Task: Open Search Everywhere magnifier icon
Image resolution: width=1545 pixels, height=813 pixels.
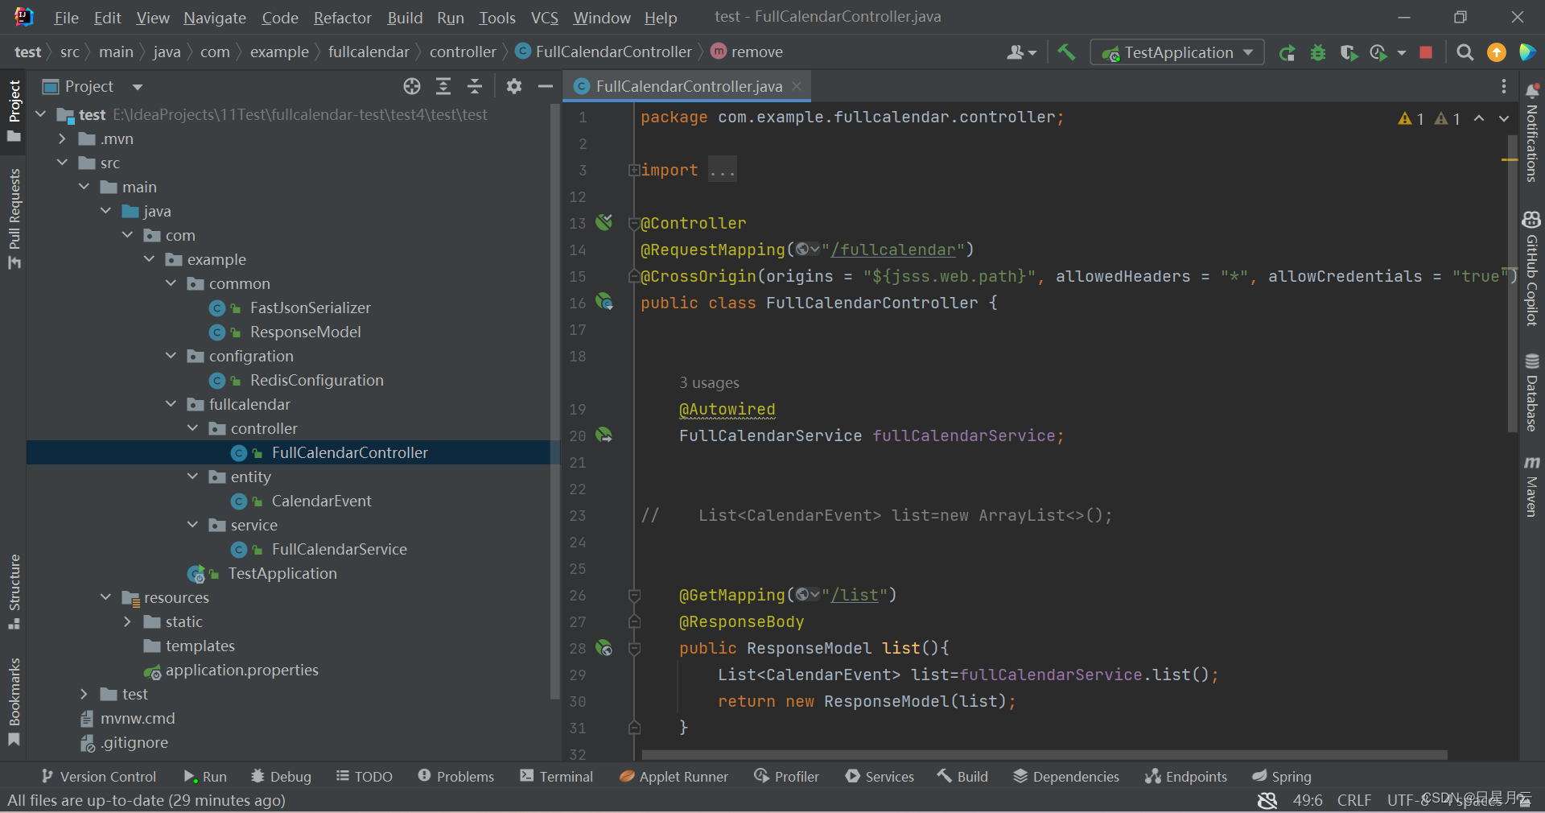Action: click(1465, 52)
